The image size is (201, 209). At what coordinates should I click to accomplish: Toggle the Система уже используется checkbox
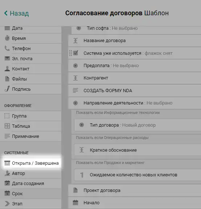[x=75, y=53]
